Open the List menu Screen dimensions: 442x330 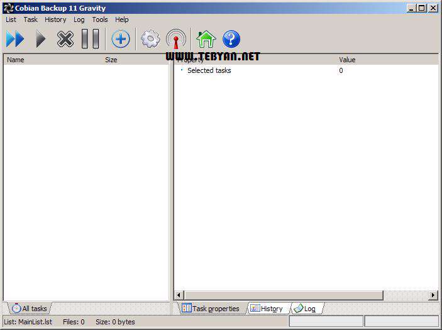point(11,19)
